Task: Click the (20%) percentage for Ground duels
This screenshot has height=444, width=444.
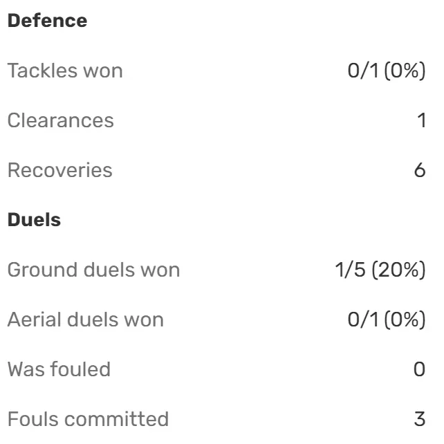Action: (398, 270)
